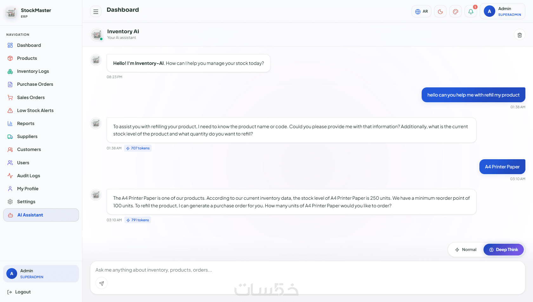Toggle the sidebar hamburger menu
This screenshot has width=533, height=302.
coord(96,12)
